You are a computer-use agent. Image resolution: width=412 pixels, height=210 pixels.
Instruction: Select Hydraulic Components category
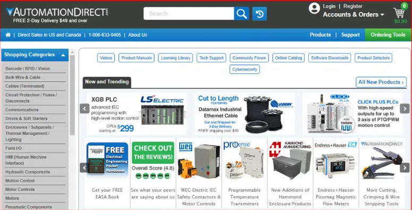[x=27, y=172]
